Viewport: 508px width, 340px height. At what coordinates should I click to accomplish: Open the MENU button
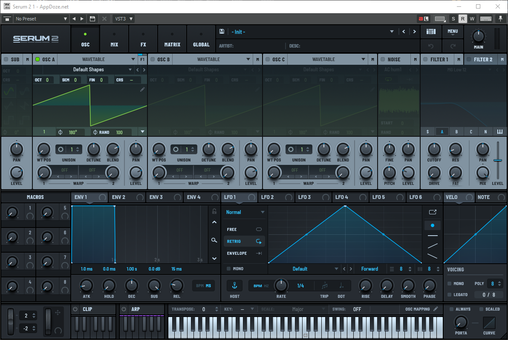tap(453, 32)
